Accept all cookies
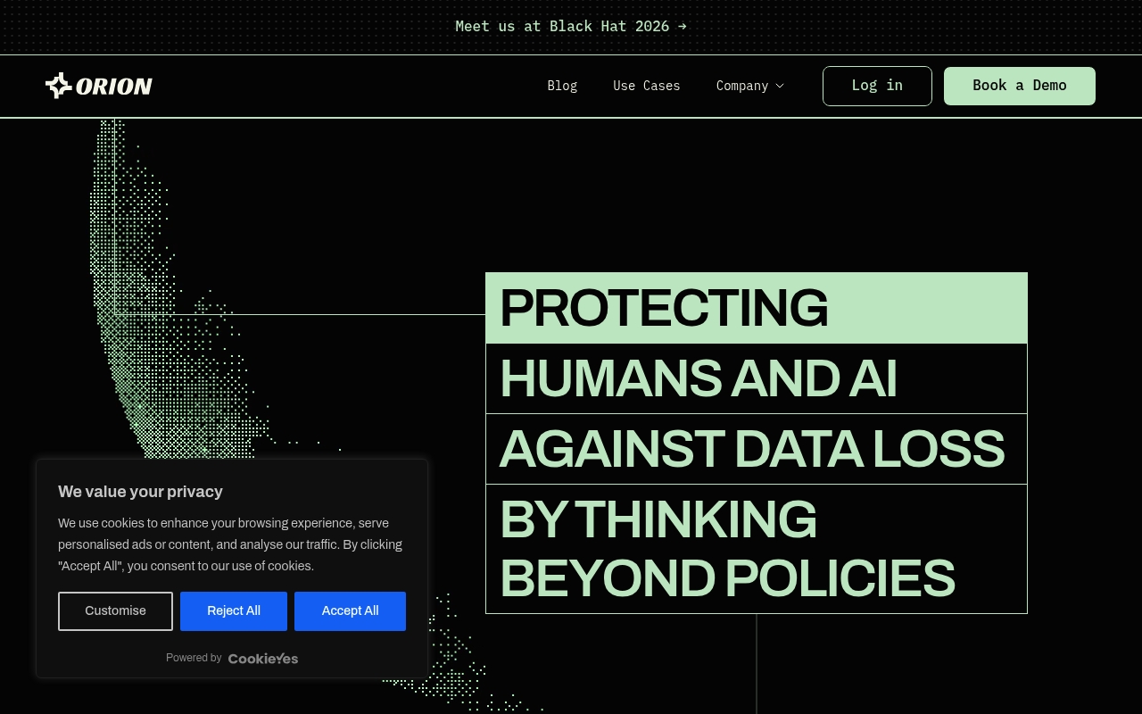The image size is (1142, 714). pos(350,611)
